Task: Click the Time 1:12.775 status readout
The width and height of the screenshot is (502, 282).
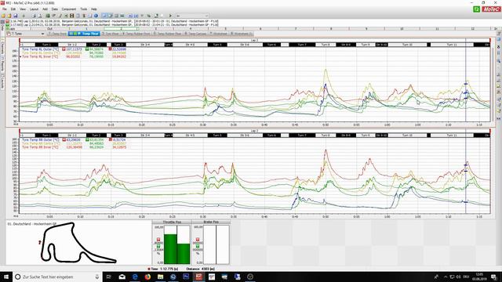Action: pos(164,269)
